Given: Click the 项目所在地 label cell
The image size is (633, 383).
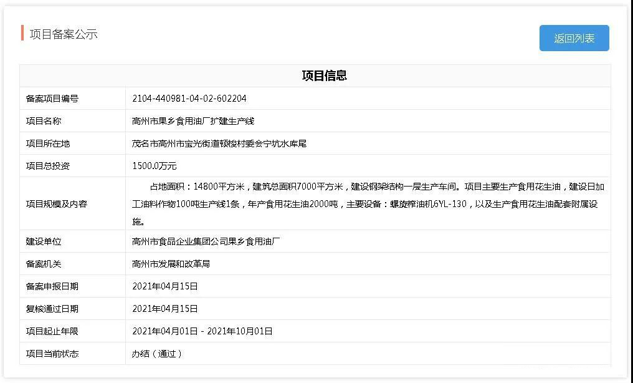Looking at the screenshot, I should click(x=73, y=143).
